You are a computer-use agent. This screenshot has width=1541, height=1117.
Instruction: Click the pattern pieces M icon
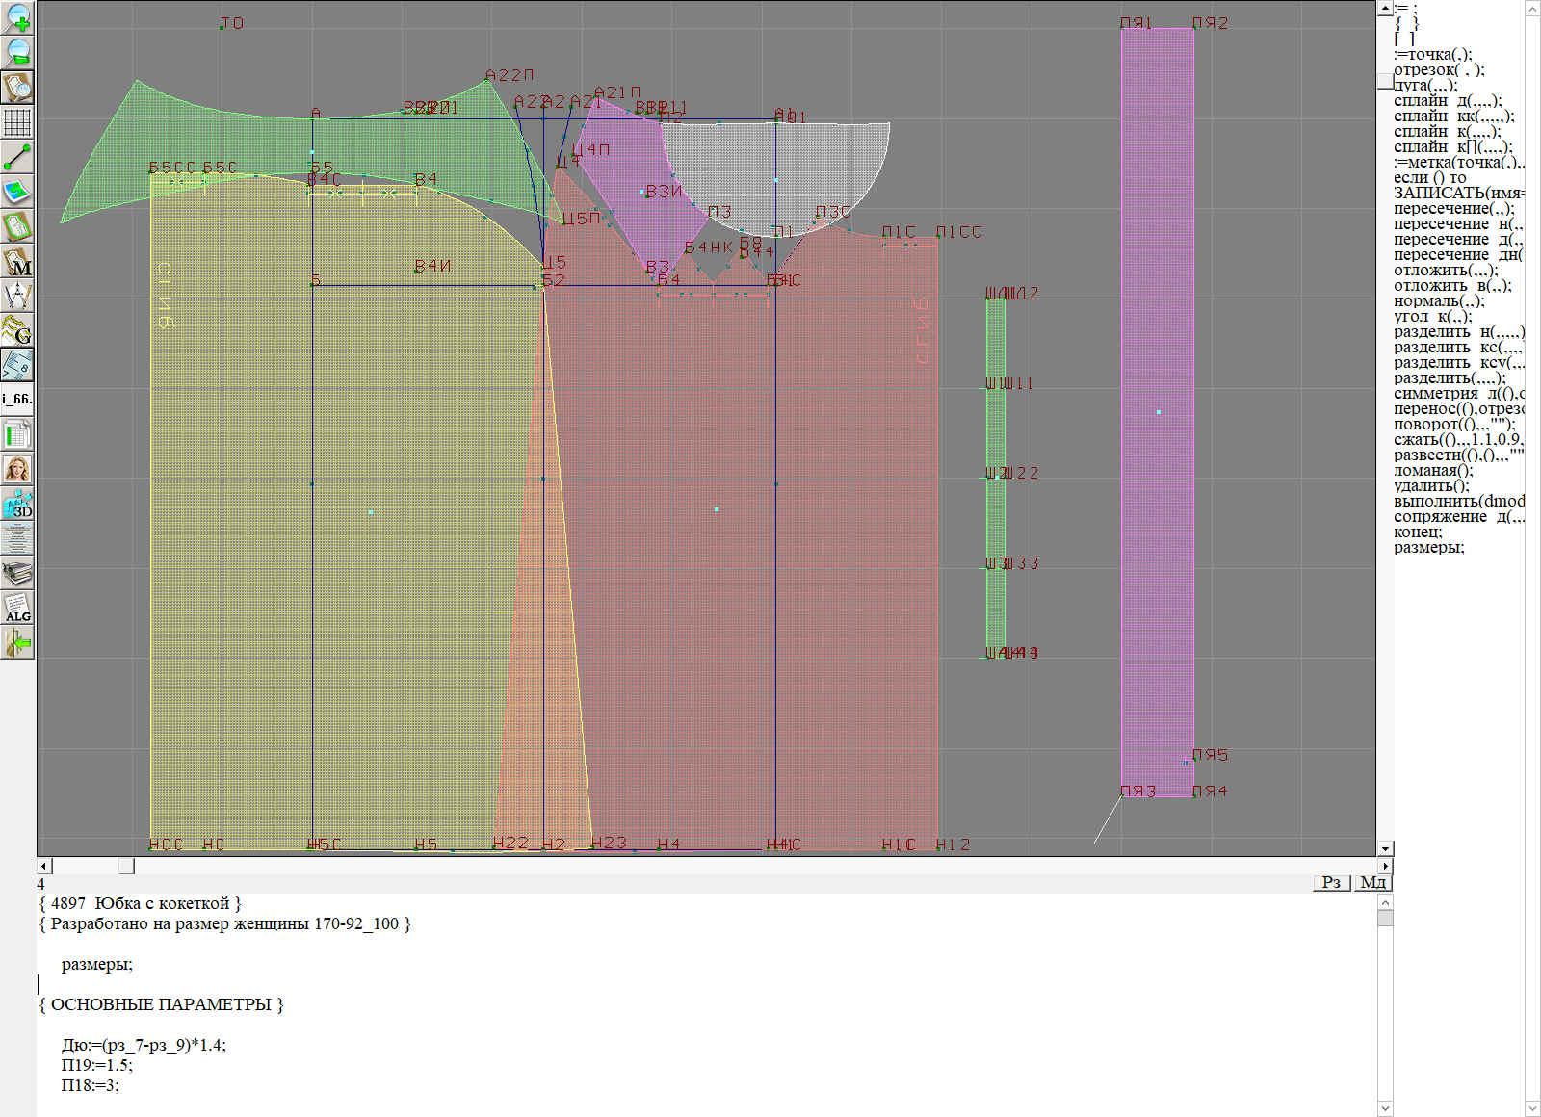(x=17, y=261)
